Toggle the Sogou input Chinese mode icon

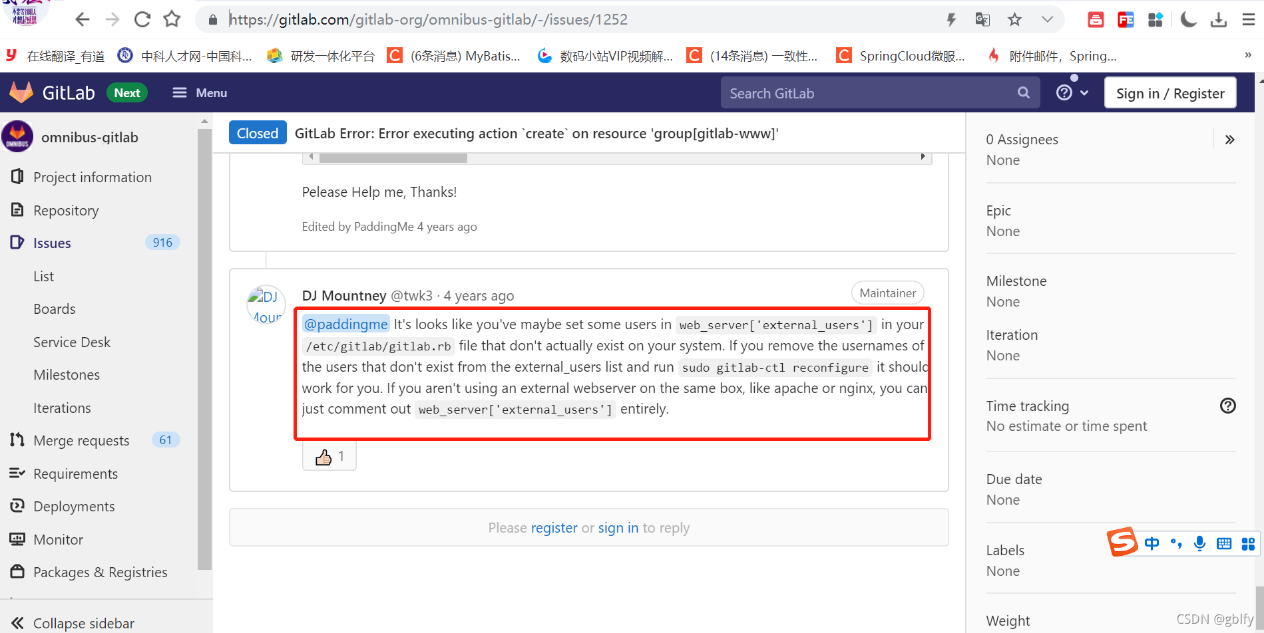pos(1152,544)
